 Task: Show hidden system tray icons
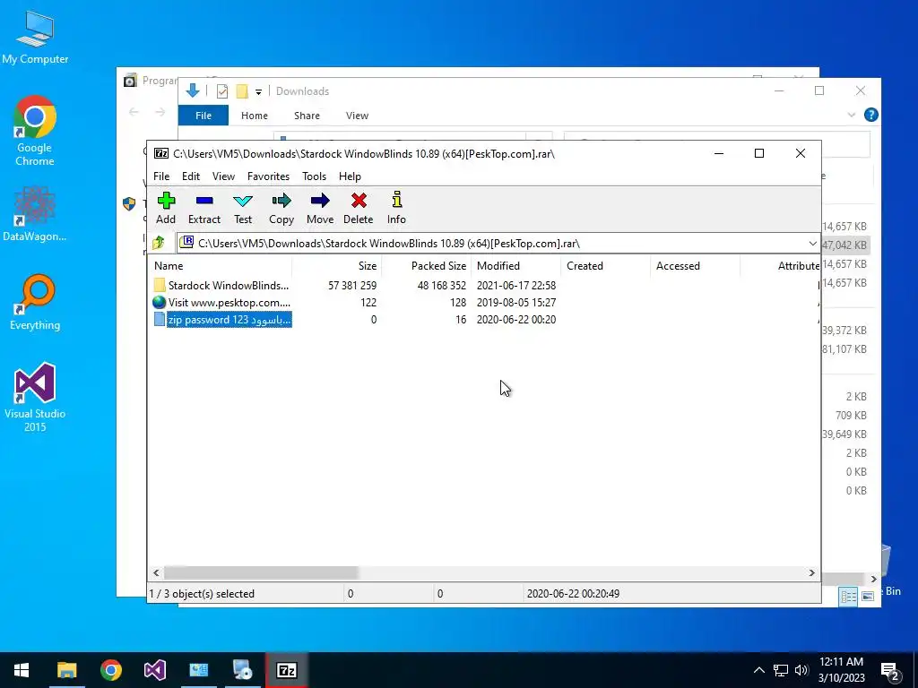[758, 670]
